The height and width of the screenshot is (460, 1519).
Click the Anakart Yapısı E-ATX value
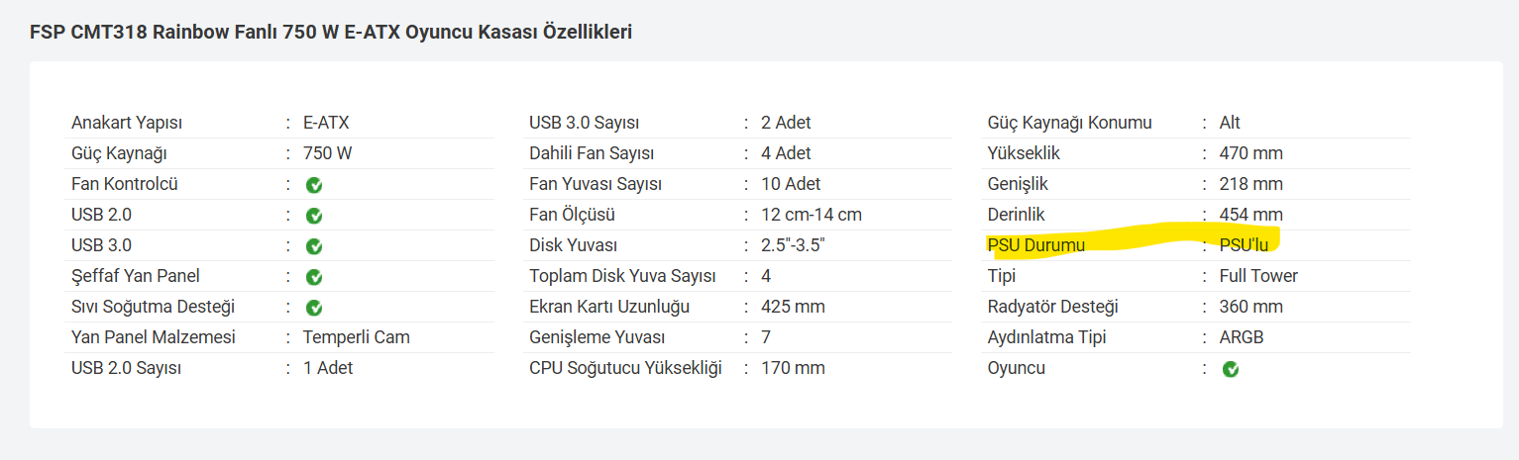coord(326,123)
